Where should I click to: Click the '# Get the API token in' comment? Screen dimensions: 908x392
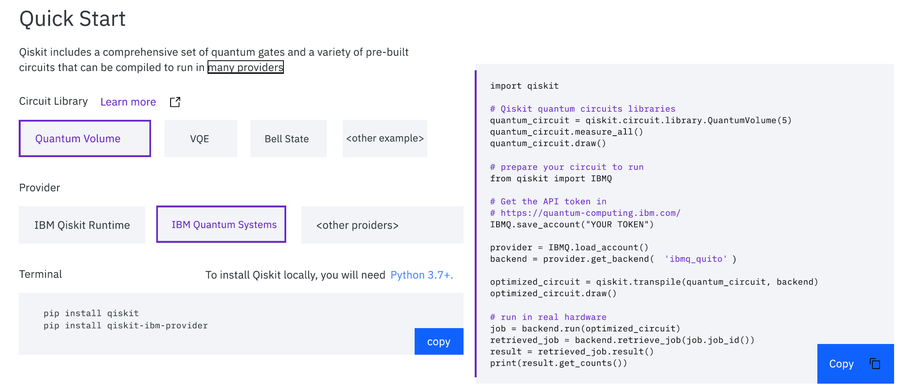click(x=548, y=202)
